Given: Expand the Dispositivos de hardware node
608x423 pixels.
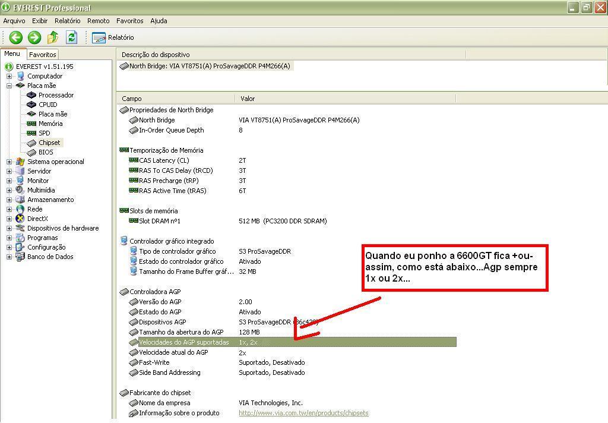Looking at the screenshot, I should click(9, 228).
